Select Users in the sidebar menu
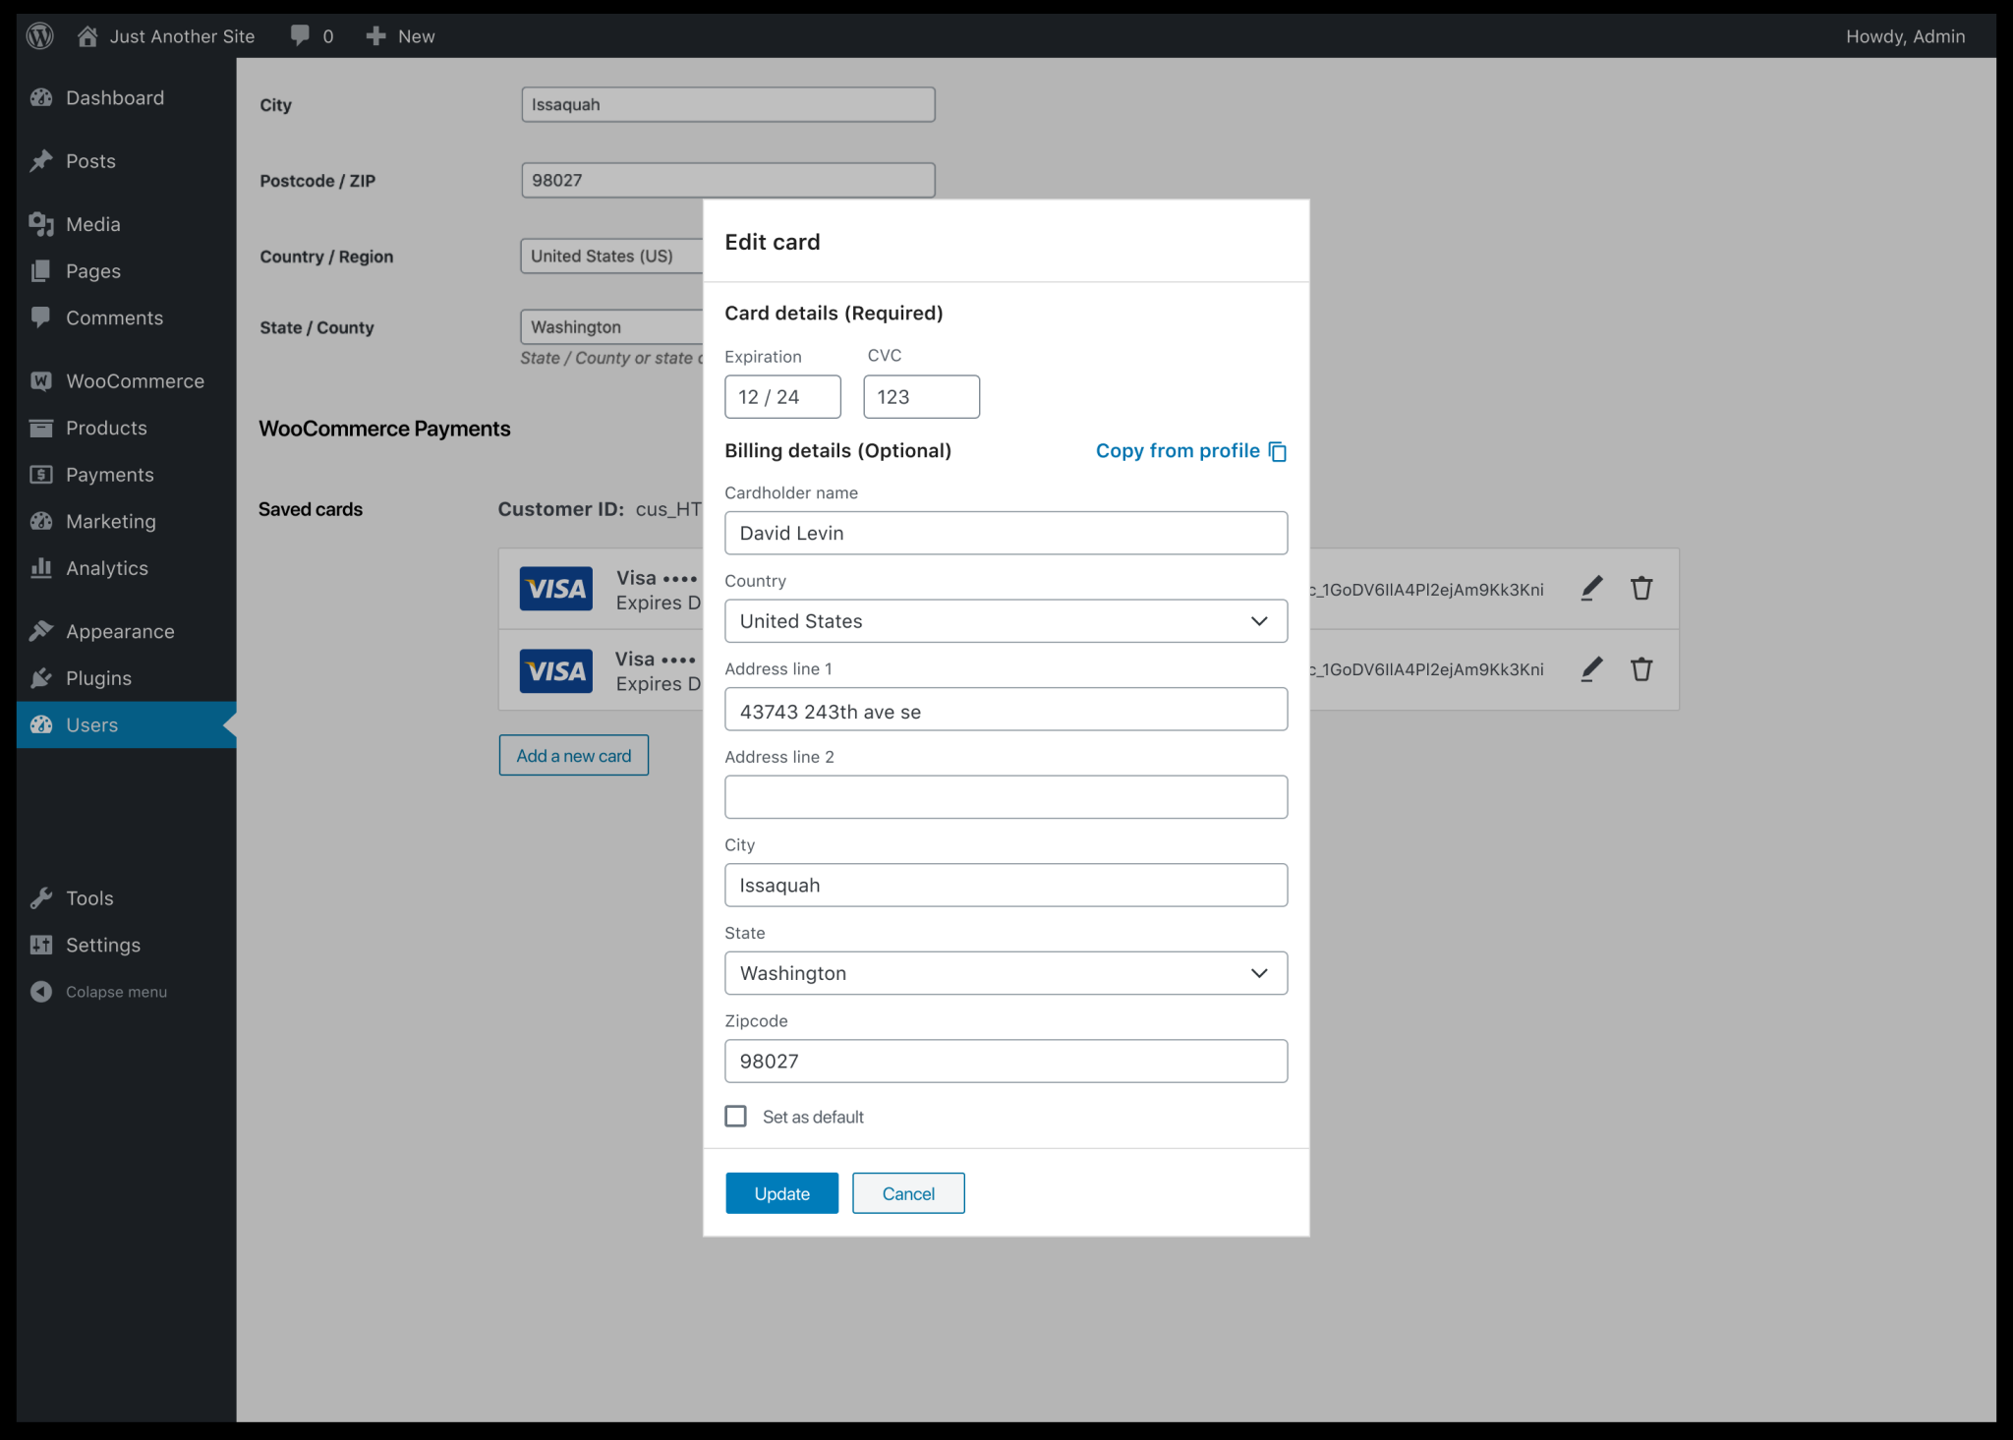The image size is (2013, 1440). (90, 724)
